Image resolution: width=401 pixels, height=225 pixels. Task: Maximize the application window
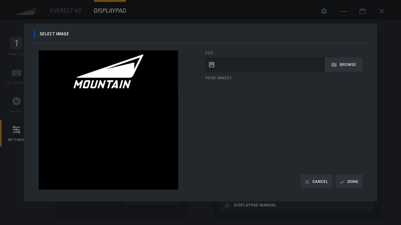pos(362,11)
